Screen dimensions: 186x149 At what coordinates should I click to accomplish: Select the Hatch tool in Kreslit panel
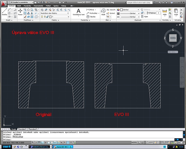click(x=15, y=17)
